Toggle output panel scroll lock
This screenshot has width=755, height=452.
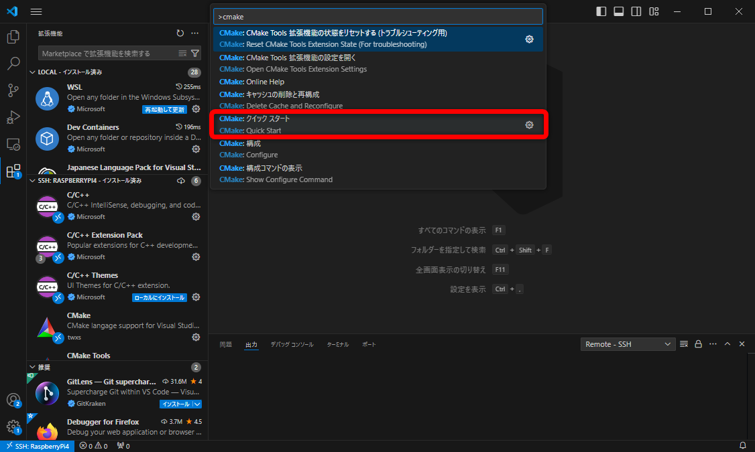[698, 344]
